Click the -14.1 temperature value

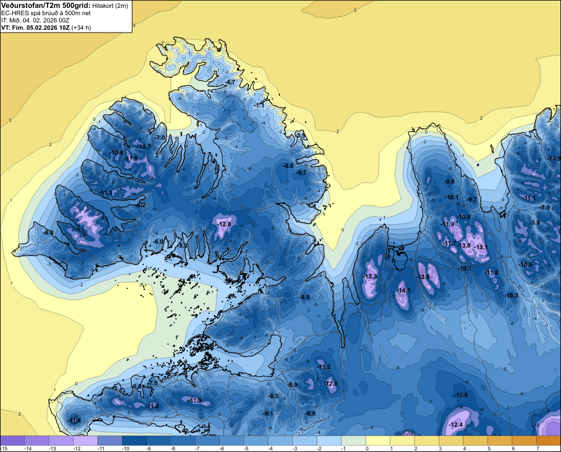pyautogui.click(x=404, y=290)
